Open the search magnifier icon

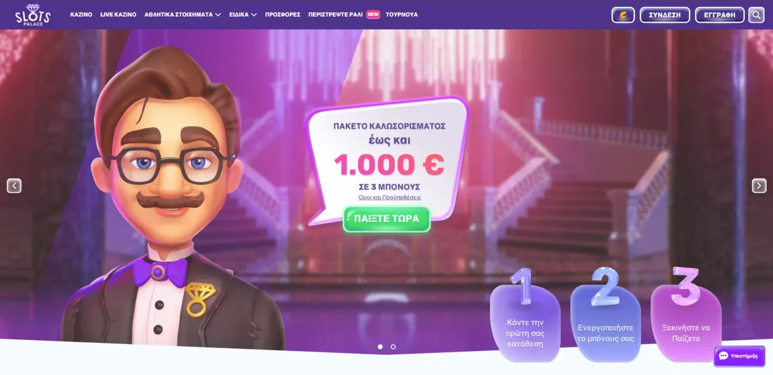(x=756, y=15)
